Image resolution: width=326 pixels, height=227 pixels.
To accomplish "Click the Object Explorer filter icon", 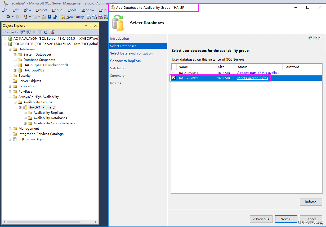I will pos(40,32).
